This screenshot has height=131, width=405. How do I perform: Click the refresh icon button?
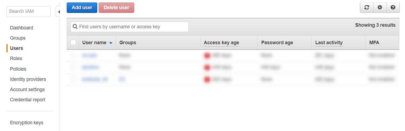[x=367, y=8]
